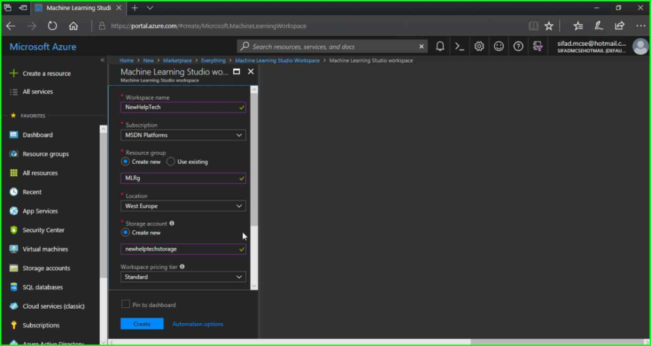The height and width of the screenshot is (346, 651).
Task: Open the browser tab list chevron
Action: 150,8
